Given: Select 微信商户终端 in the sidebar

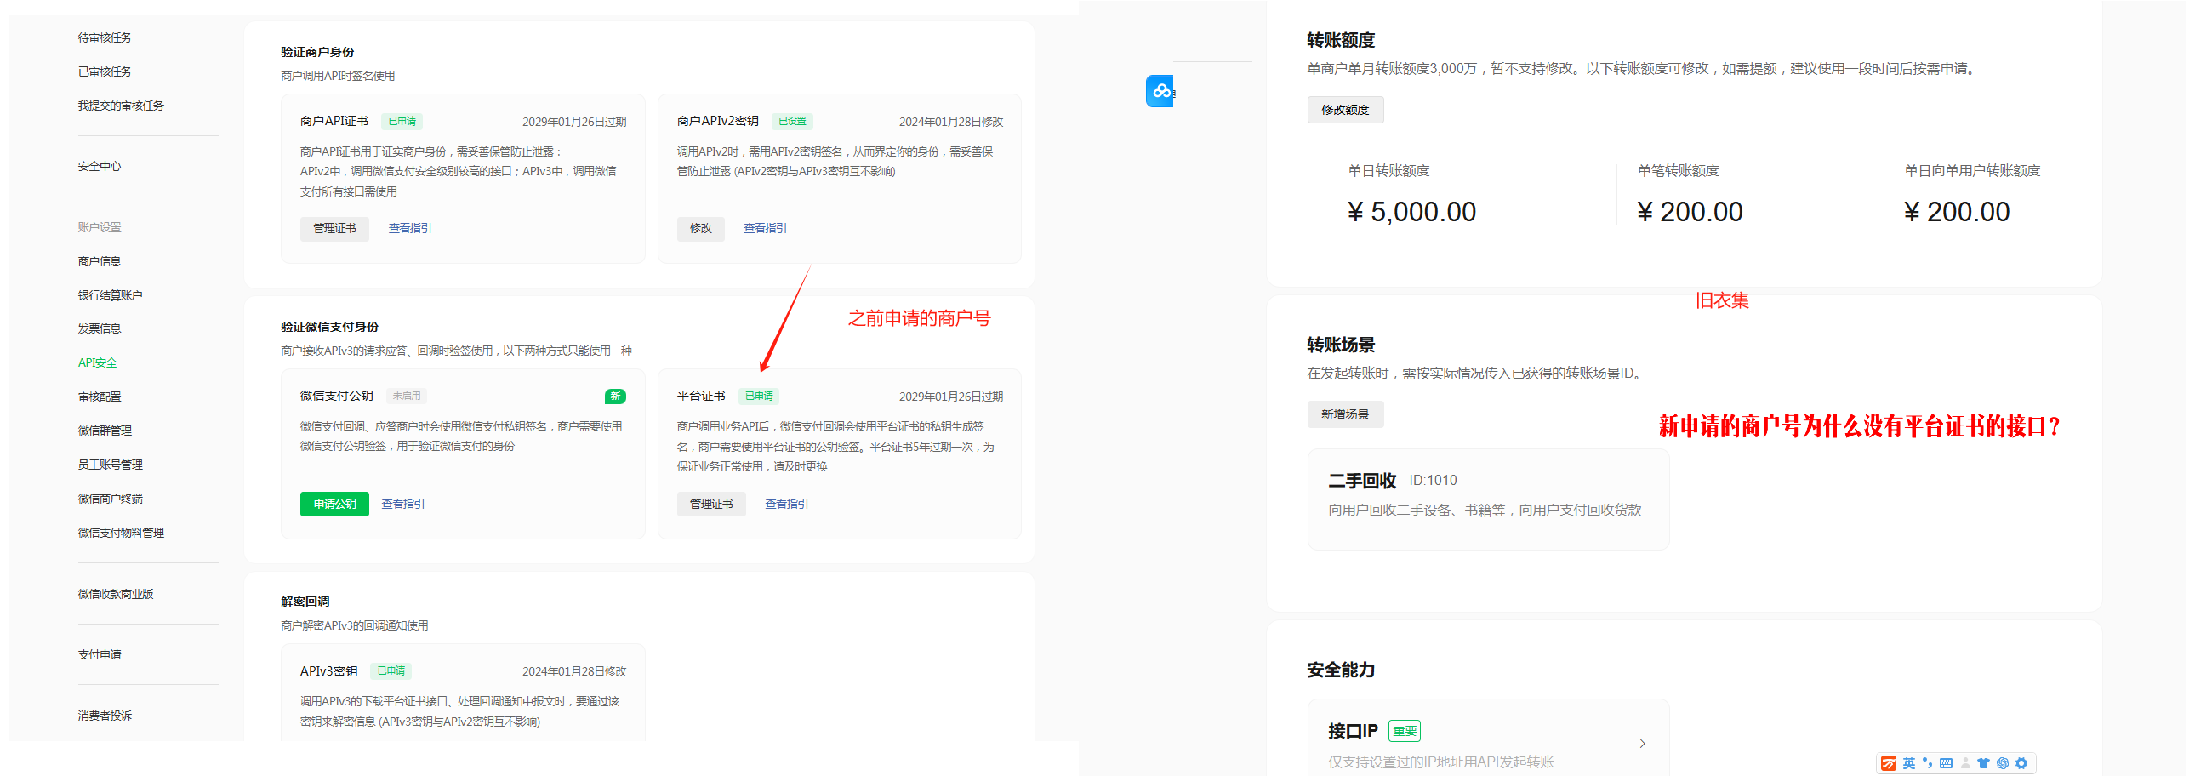Looking at the screenshot, I should click(110, 499).
